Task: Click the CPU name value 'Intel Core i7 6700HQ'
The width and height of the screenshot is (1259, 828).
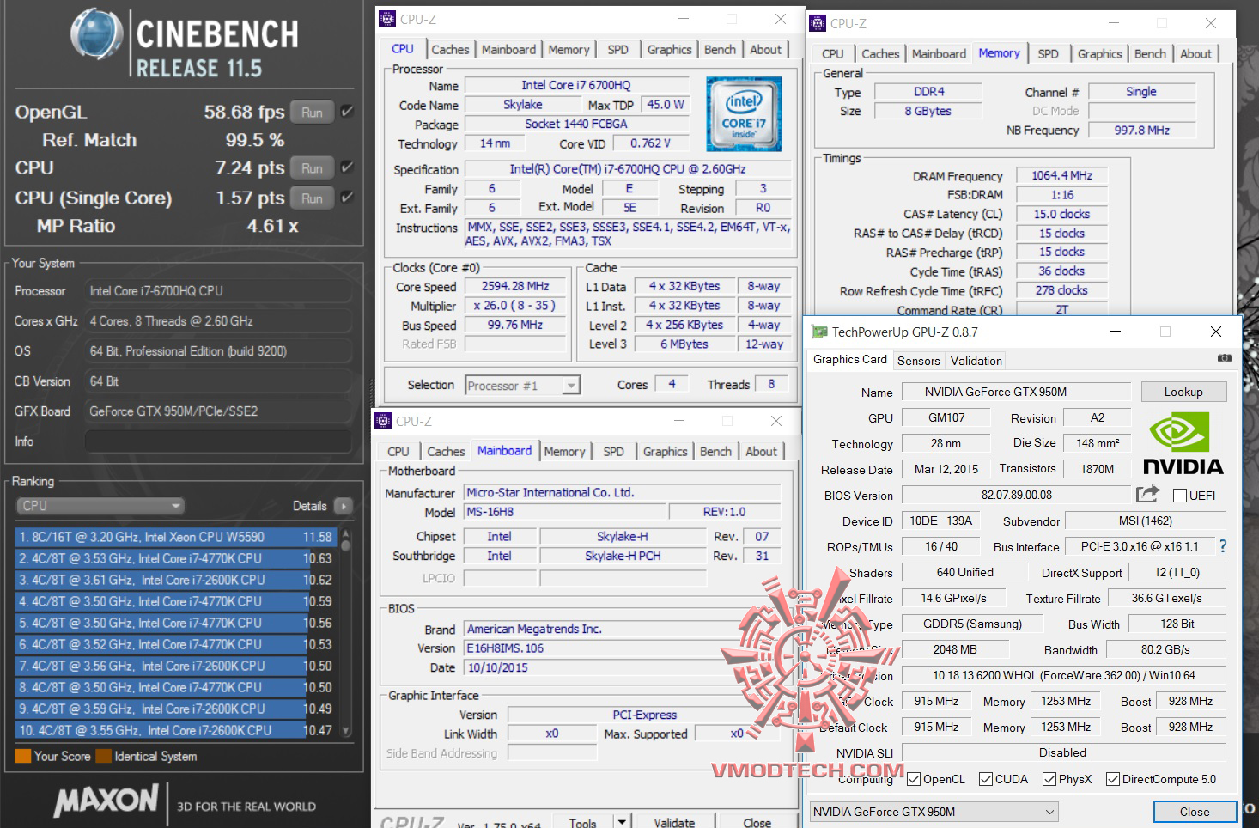Action: 576,85
